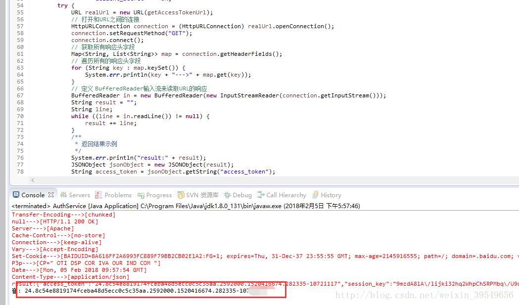Click console line 'Vary--->[Accept-Encoding]'

(x=55, y=250)
